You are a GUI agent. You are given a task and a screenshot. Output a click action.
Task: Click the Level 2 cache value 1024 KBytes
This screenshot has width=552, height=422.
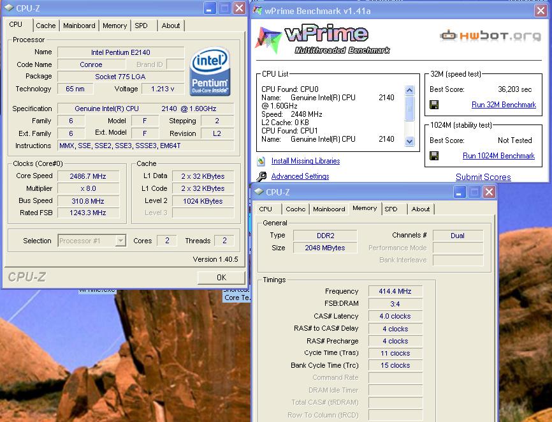(x=203, y=201)
